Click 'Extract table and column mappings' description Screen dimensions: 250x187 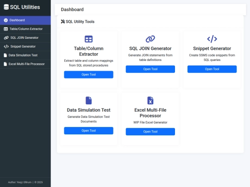pyautogui.click(x=88, y=63)
